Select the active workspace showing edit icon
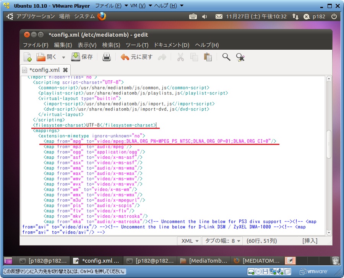This screenshot has height=278, width=344. [x=290, y=261]
